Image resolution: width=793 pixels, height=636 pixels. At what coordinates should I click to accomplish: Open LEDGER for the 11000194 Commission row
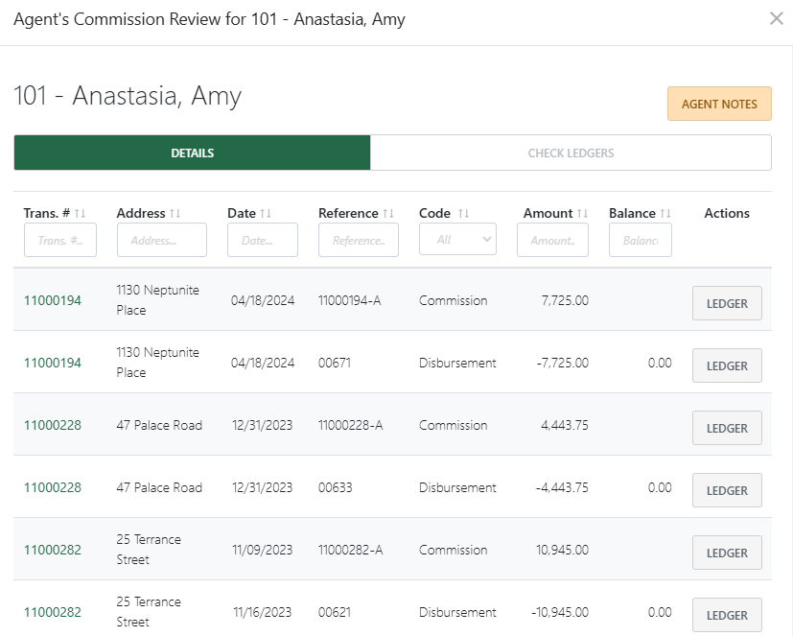pos(727,302)
